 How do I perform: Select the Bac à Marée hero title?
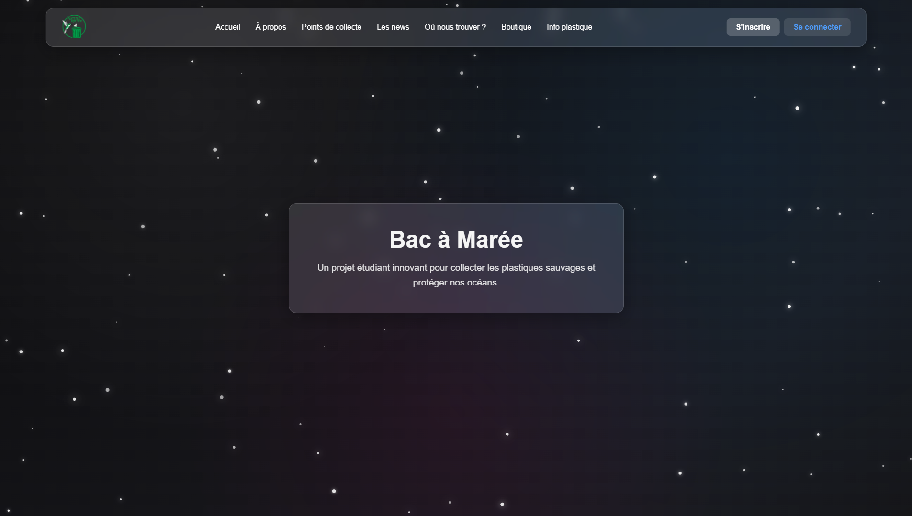pyautogui.click(x=456, y=240)
